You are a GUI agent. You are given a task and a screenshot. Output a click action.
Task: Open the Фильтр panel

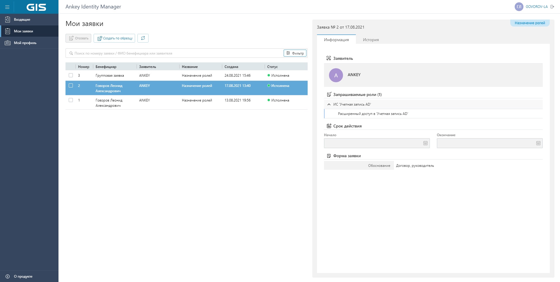295,53
